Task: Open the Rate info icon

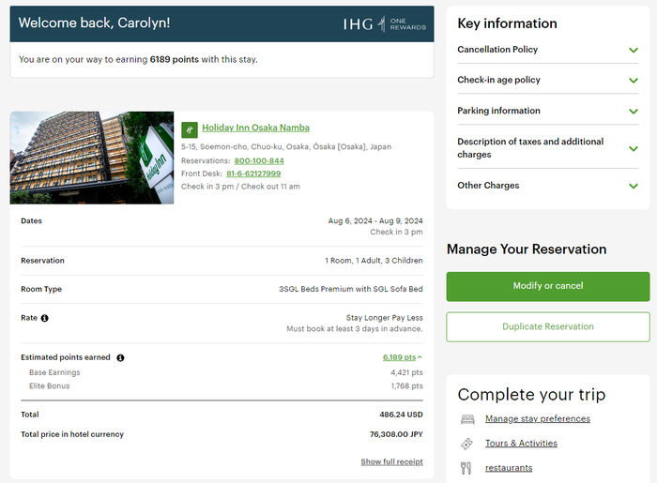Action: pos(44,318)
